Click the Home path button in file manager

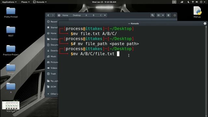[63, 15]
